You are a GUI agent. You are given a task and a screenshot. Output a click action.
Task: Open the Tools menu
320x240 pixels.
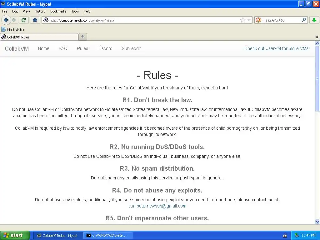[x=75, y=12]
